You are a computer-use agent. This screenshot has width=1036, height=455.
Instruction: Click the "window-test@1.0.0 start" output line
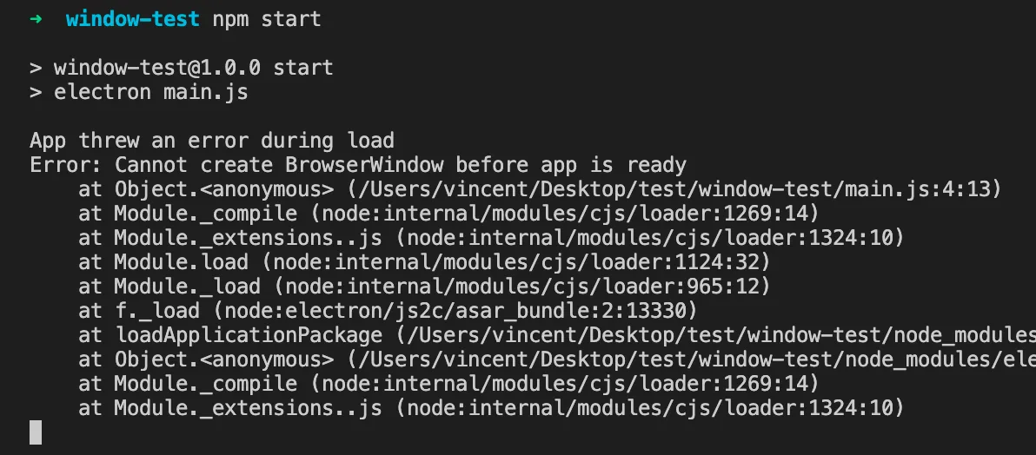193,68
